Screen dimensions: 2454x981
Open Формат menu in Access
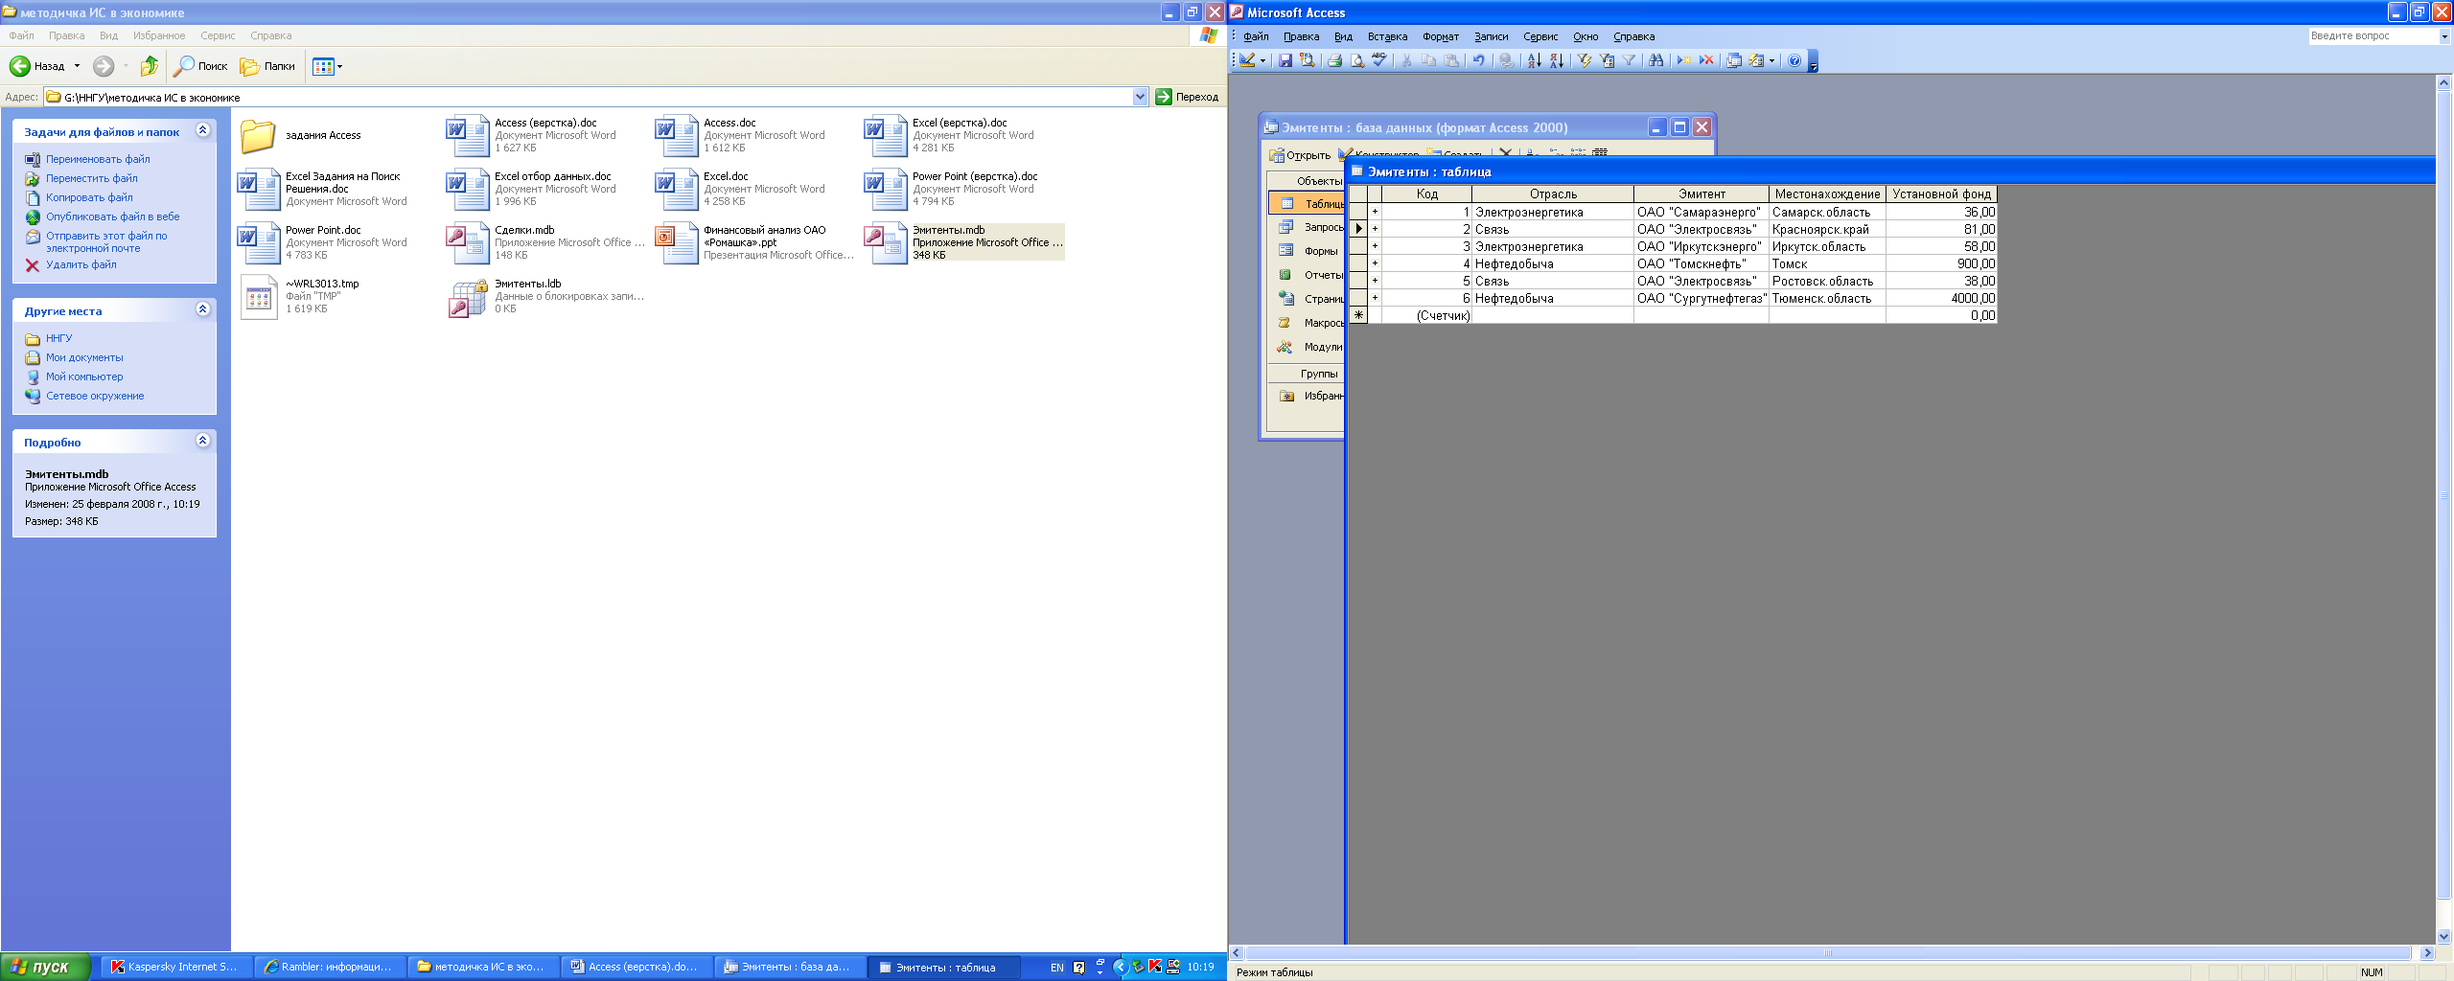coord(1440,36)
